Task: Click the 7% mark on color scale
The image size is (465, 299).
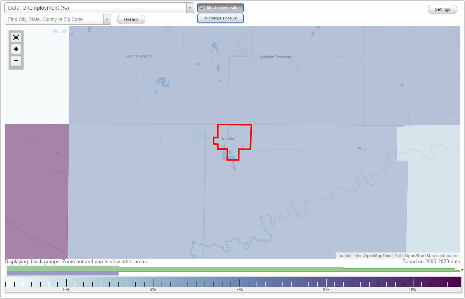Action: click(x=239, y=289)
